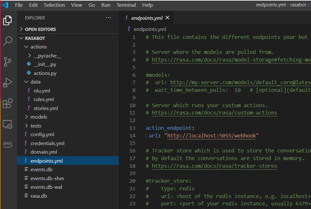
Task: Open the Explorer view in activity bar
Action: tap(7, 20)
